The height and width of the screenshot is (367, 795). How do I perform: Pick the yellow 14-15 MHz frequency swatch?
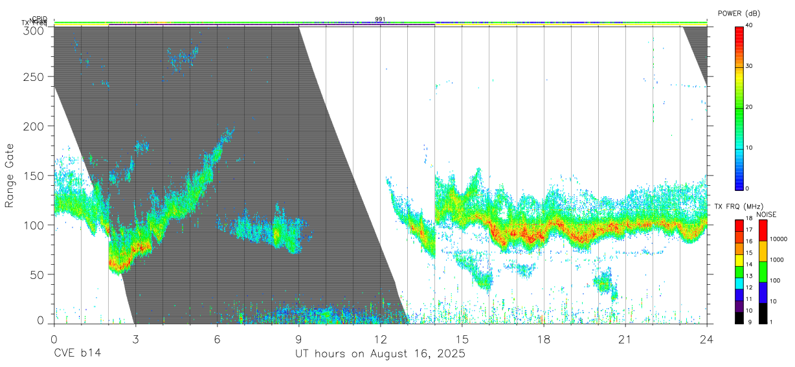pyautogui.click(x=739, y=260)
